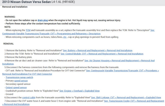Follow the Transmission Cooler, CVT removal link
This screenshot has height=106, width=165.
coord(132,101)
